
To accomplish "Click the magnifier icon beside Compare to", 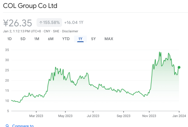I will click(7, 126).
